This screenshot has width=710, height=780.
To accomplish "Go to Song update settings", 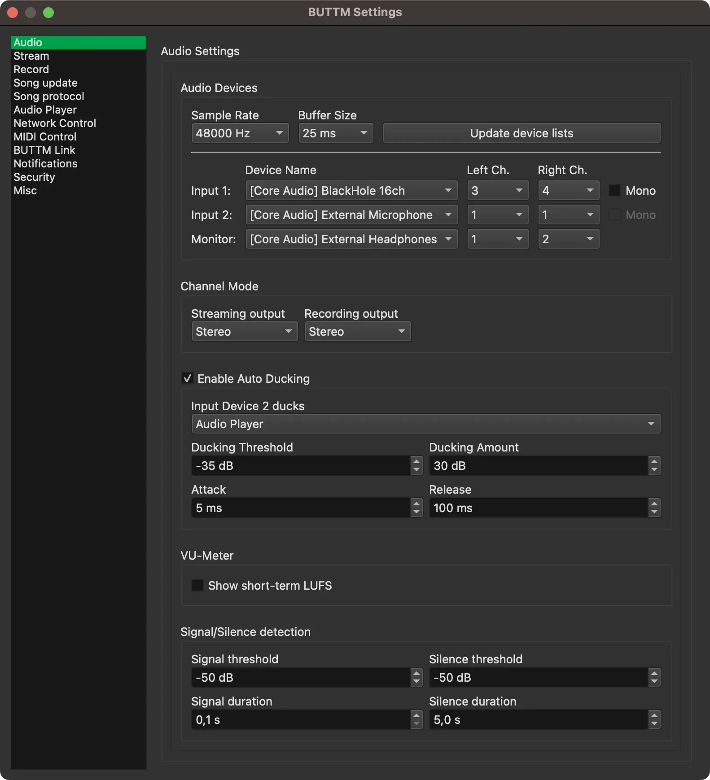I will tap(78, 83).
